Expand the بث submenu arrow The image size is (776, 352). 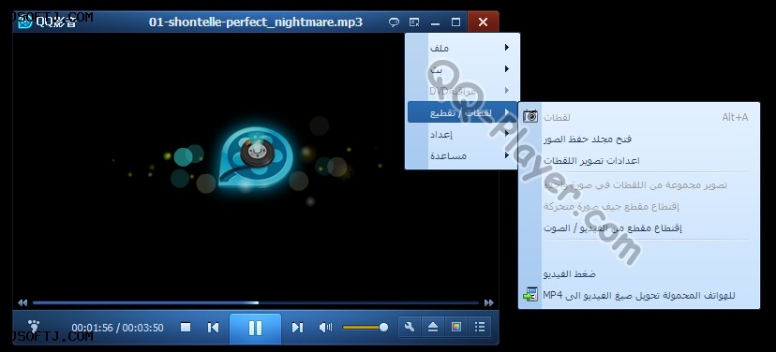coord(507,69)
